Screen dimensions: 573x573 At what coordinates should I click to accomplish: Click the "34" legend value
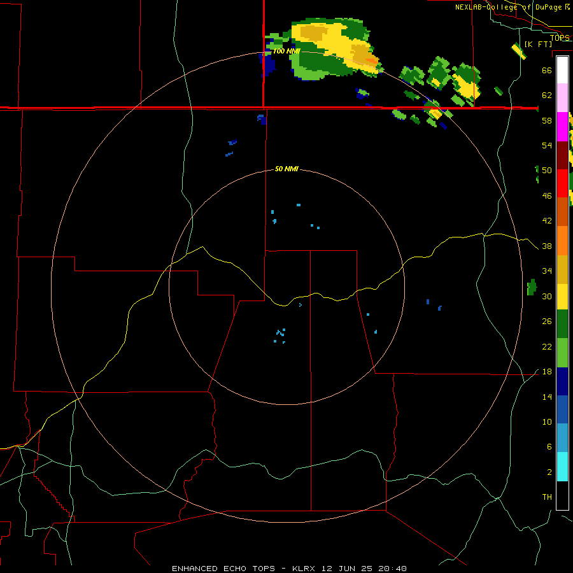(x=547, y=271)
